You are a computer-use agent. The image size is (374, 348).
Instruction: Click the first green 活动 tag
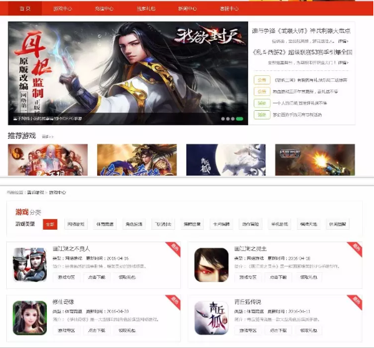coord(262,103)
